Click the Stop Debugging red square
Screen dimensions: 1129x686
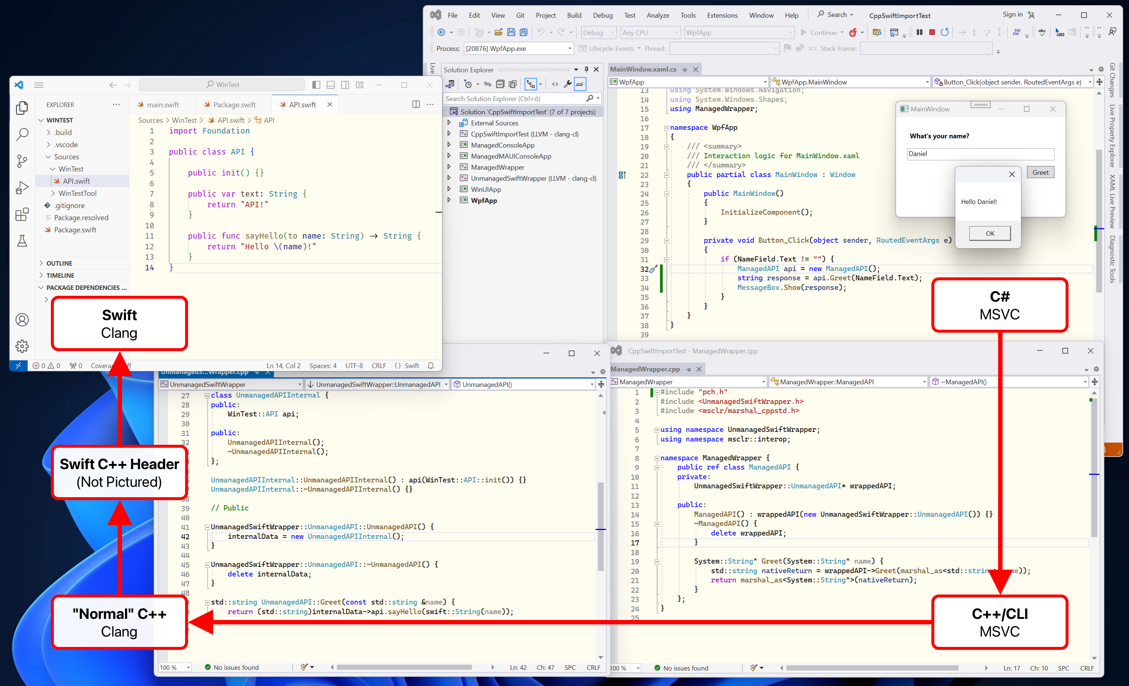pos(931,32)
